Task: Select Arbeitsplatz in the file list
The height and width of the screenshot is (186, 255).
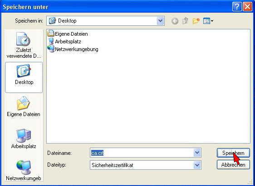Action: (x=64, y=42)
